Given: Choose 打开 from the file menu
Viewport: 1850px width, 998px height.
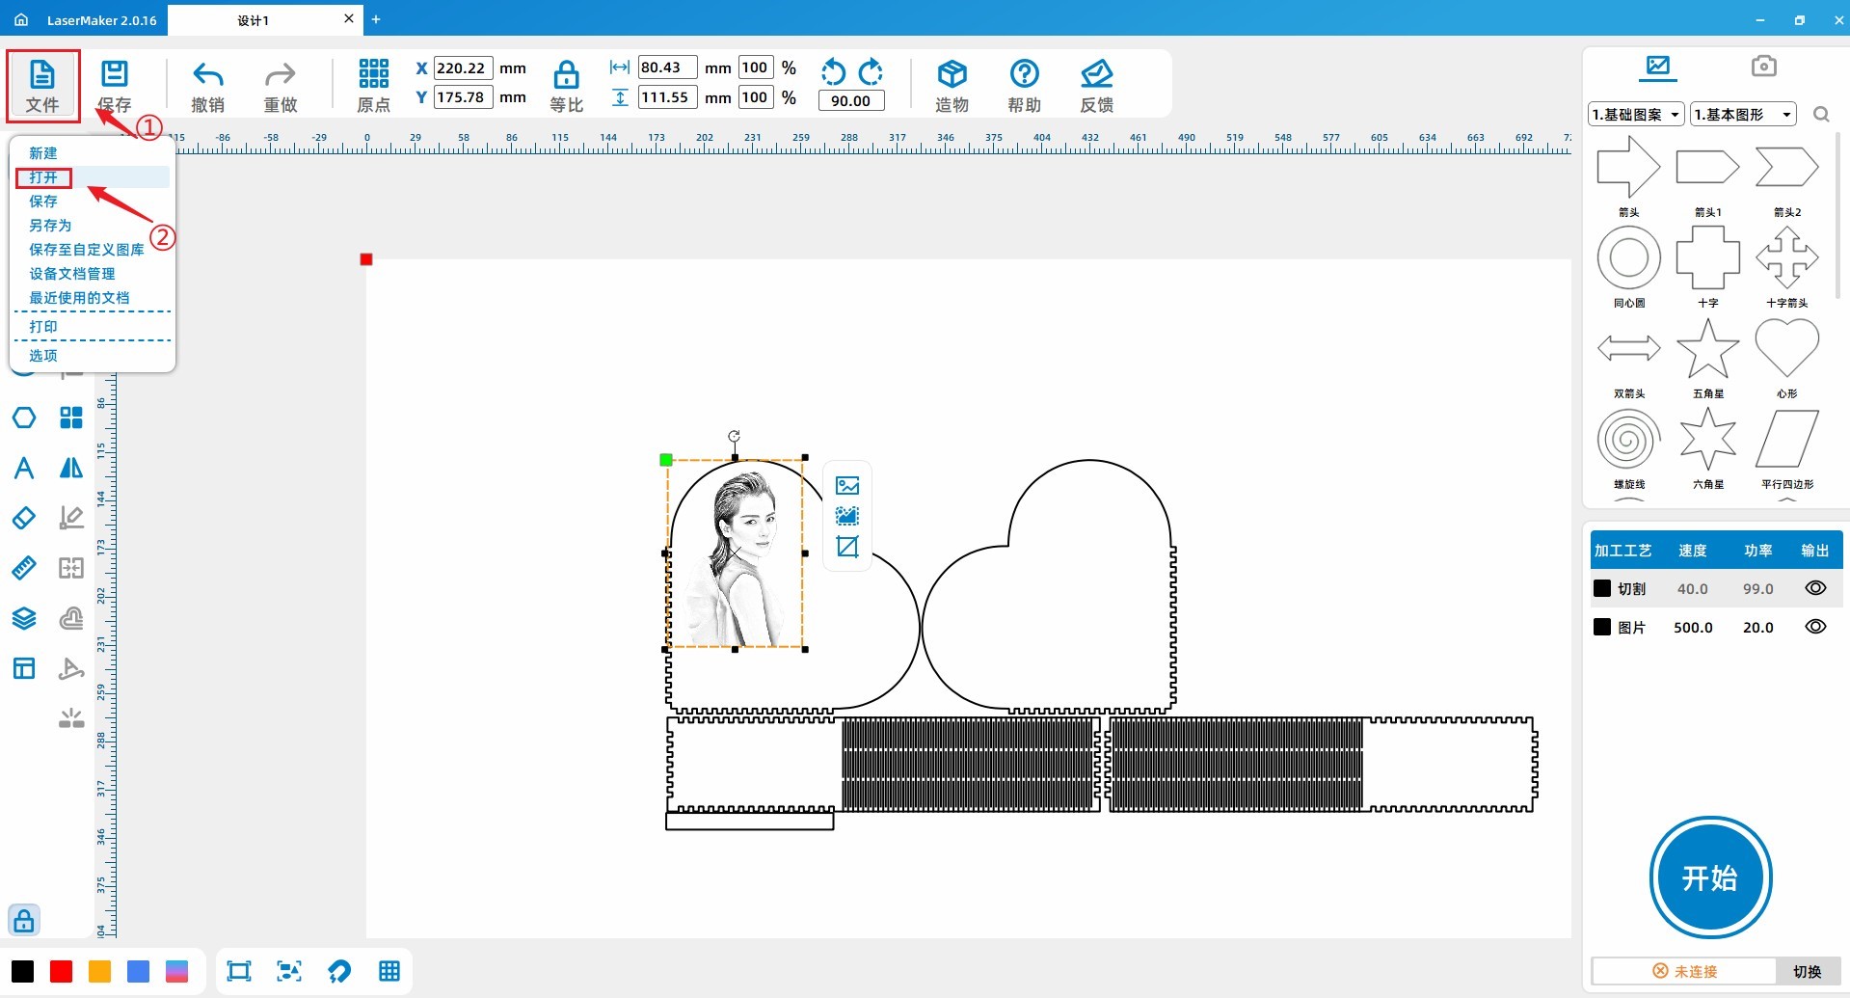Looking at the screenshot, I should coord(43,177).
